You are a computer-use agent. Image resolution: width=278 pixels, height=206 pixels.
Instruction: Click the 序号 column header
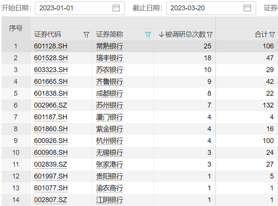[x=16, y=28]
